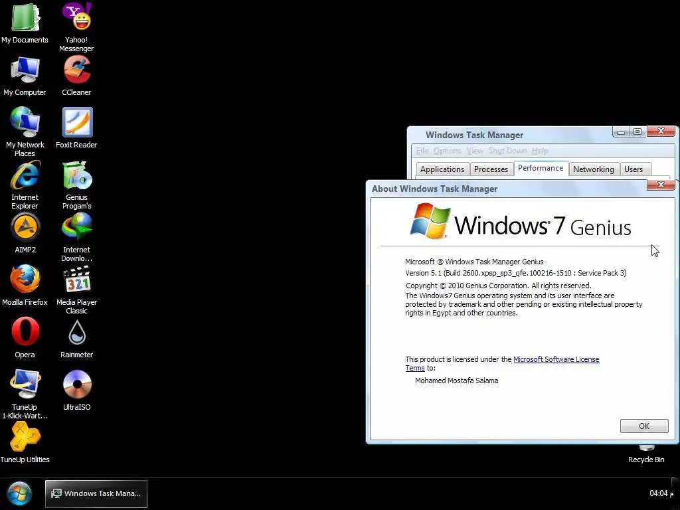The width and height of the screenshot is (680, 510).
Task: Click the Windows Task Manager title bar
Action: pyautogui.click(x=509, y=135)
